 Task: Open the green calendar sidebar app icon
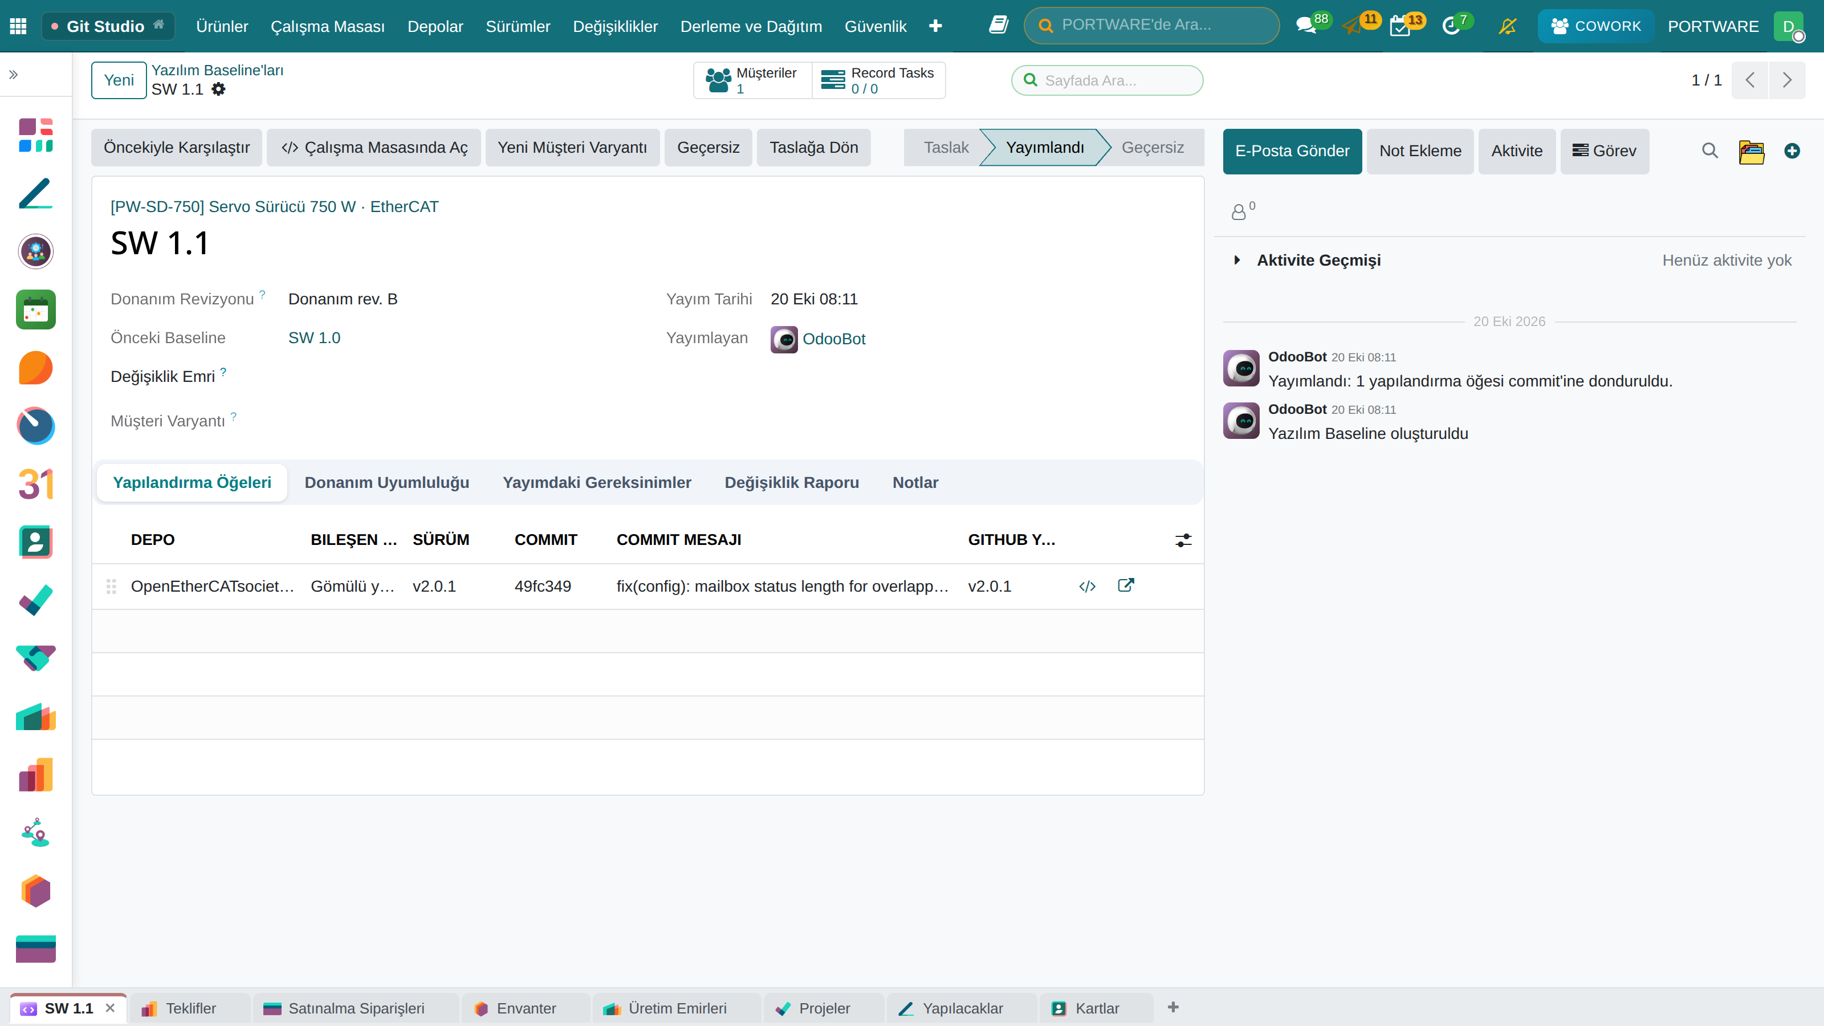click(x=35, y=310)
